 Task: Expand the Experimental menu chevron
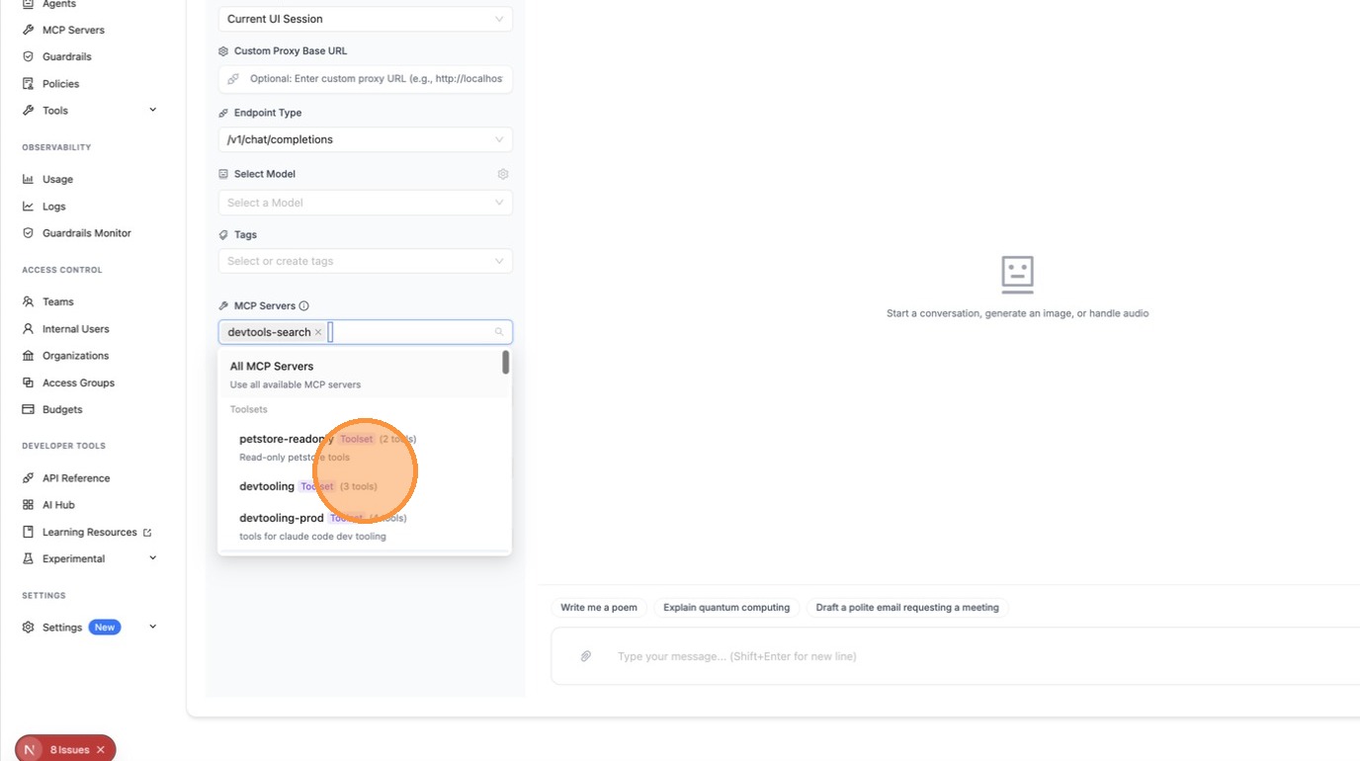coord(152,557)
